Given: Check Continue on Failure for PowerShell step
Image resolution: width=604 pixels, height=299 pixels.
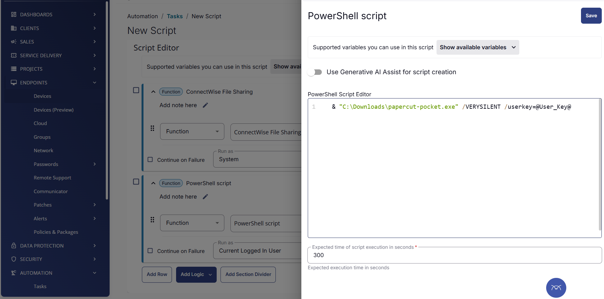Looking at the screenshot, I should [150, 251].
